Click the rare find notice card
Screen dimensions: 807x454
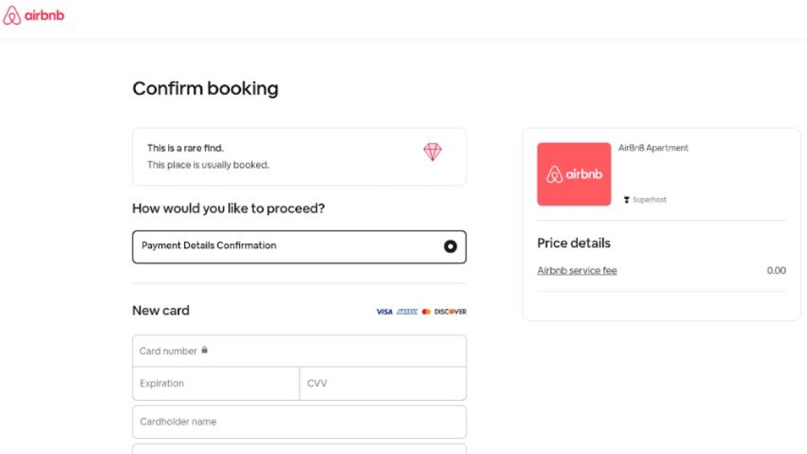[x=299, y=157]
